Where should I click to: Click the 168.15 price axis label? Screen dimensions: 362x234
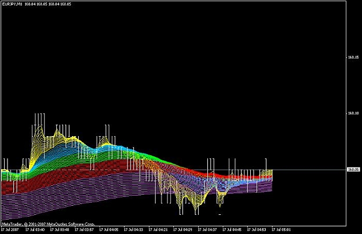[x=354, y=57]
